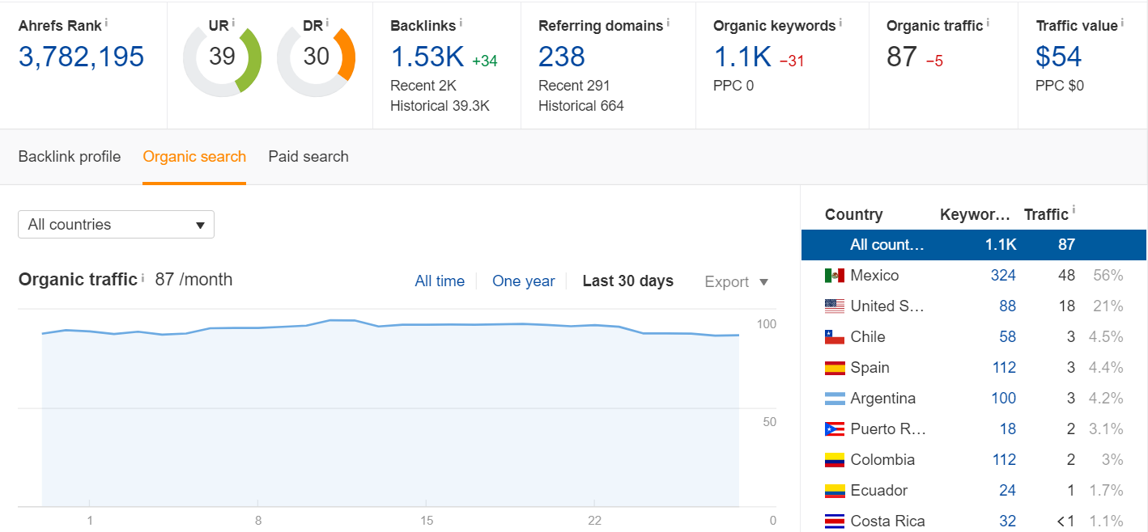Click the Mexico country name
The width and height of the screenshot is (1148, 532).
point(874,276)
